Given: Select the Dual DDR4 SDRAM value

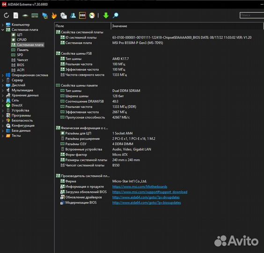Looking at the screenshot, I should pos(126,91).
